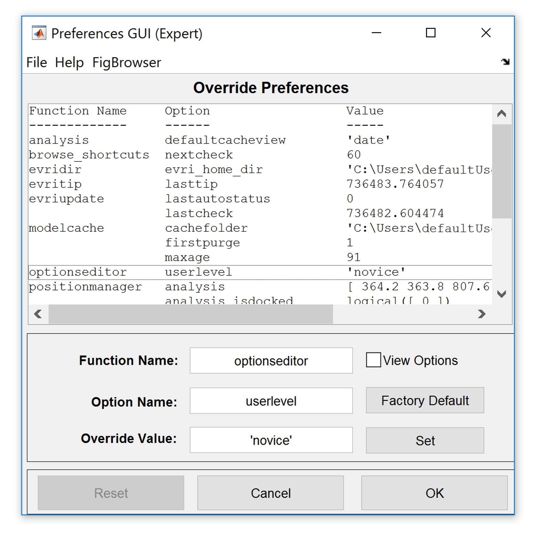
Task: Open the FigBrowser menu
Action: [x=126, y=63]
